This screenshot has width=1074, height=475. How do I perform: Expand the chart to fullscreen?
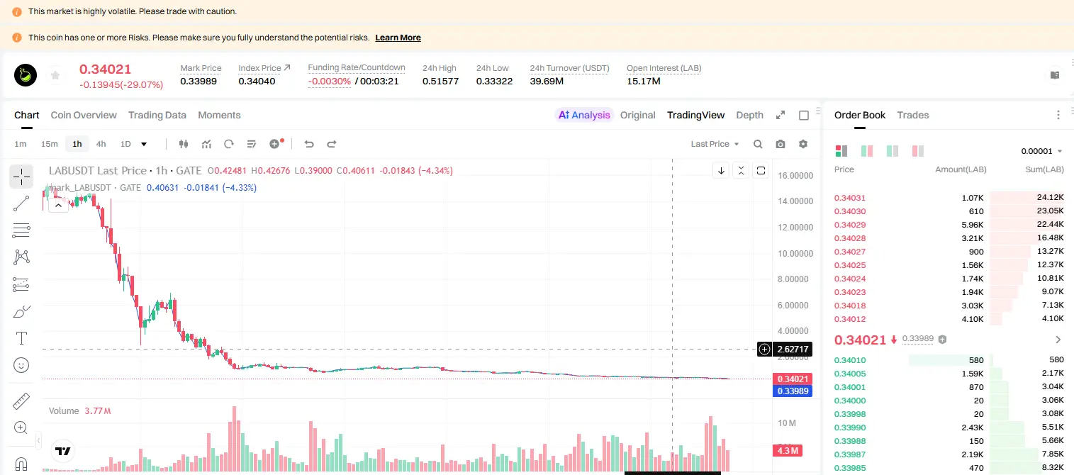(781, 115)
